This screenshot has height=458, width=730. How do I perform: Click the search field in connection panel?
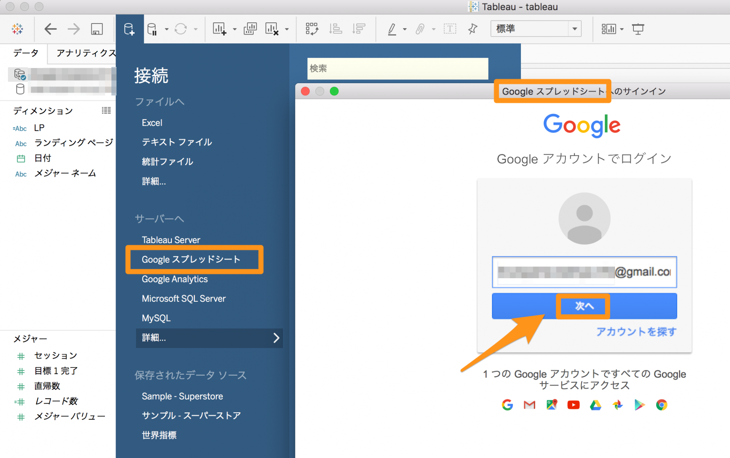coord(396,68)
